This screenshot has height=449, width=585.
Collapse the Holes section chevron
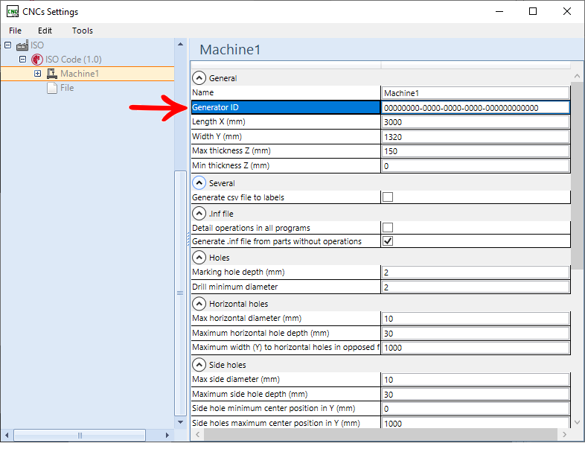199,258
